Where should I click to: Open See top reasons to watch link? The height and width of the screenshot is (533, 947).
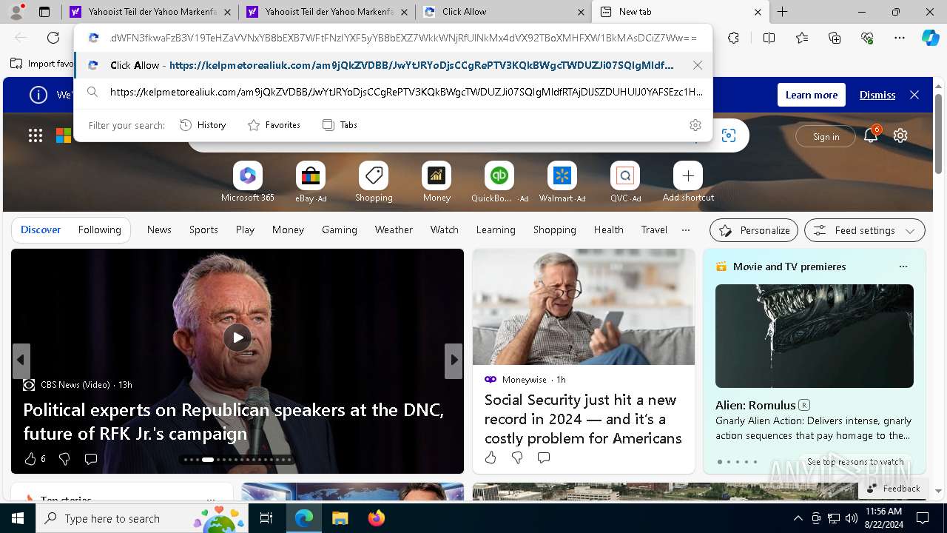point(855,461)
